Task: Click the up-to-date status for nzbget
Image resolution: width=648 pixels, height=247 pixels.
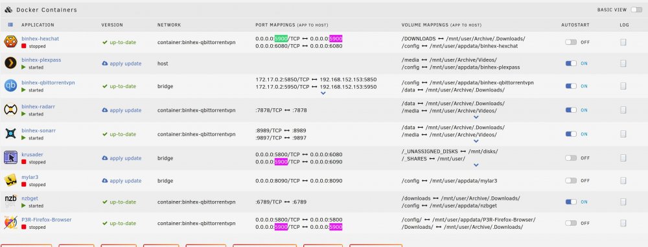Action: point(119,202)
